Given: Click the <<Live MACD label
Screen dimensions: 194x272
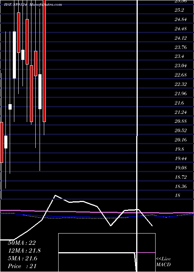Looking at the screenshot, I should [163, 262].
